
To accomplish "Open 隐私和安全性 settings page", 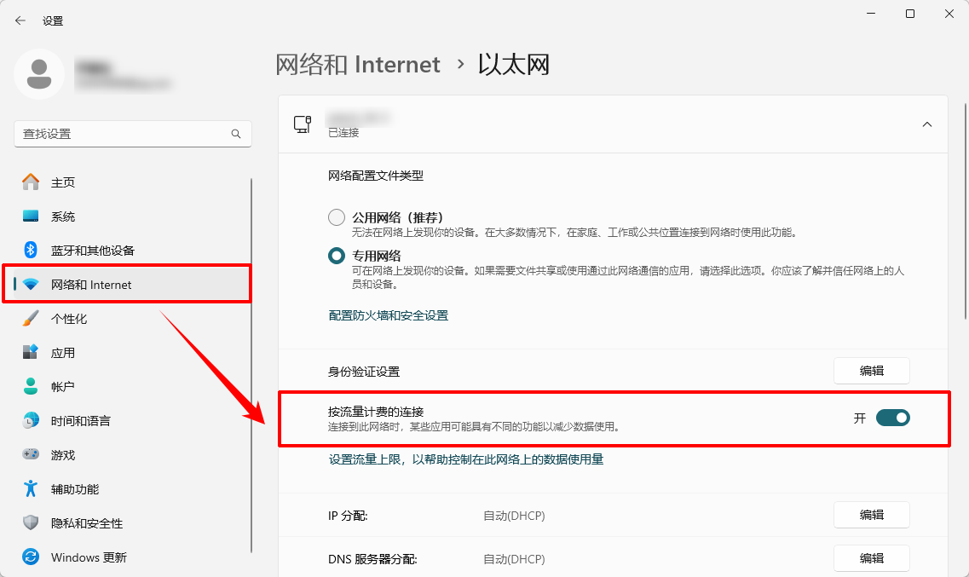I will point(131,523).
